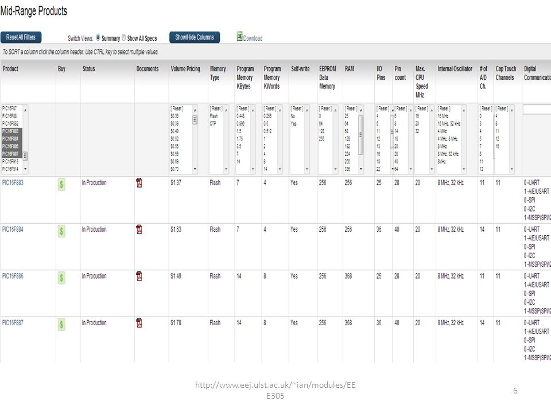Viewport: 551px width, 413px height.
Task: Click up arrow in Product filter list
Action: [x=25, y=110]
